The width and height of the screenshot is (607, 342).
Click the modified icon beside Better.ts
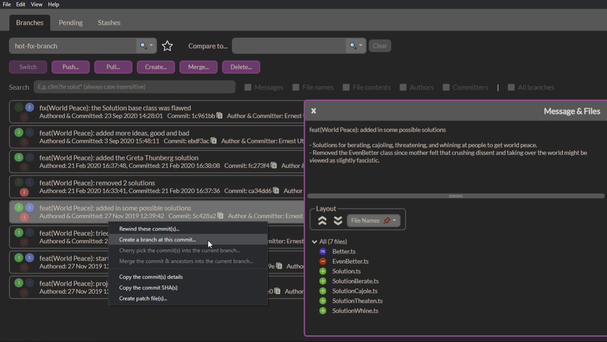pyautogui.click(x=323, y=251)
